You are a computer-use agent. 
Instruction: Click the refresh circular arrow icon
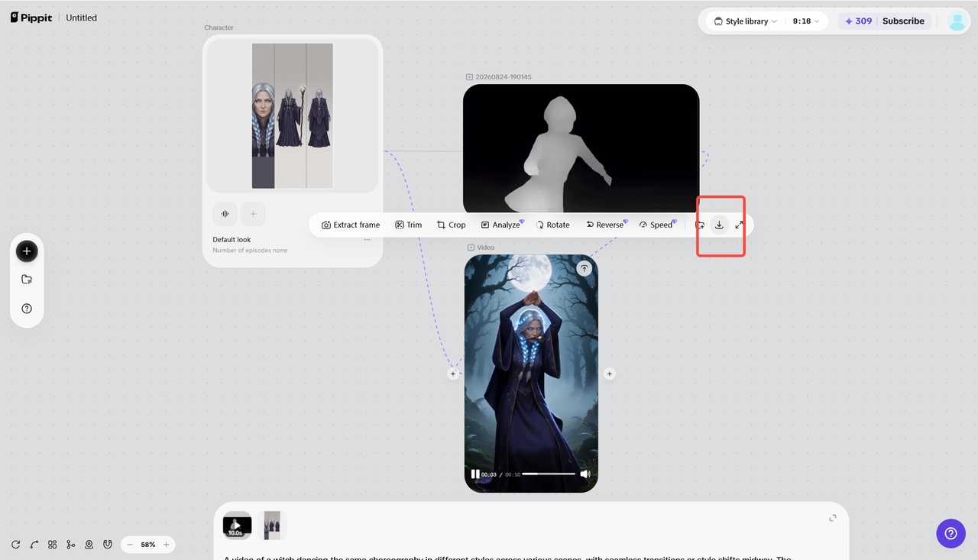[16, 545]
